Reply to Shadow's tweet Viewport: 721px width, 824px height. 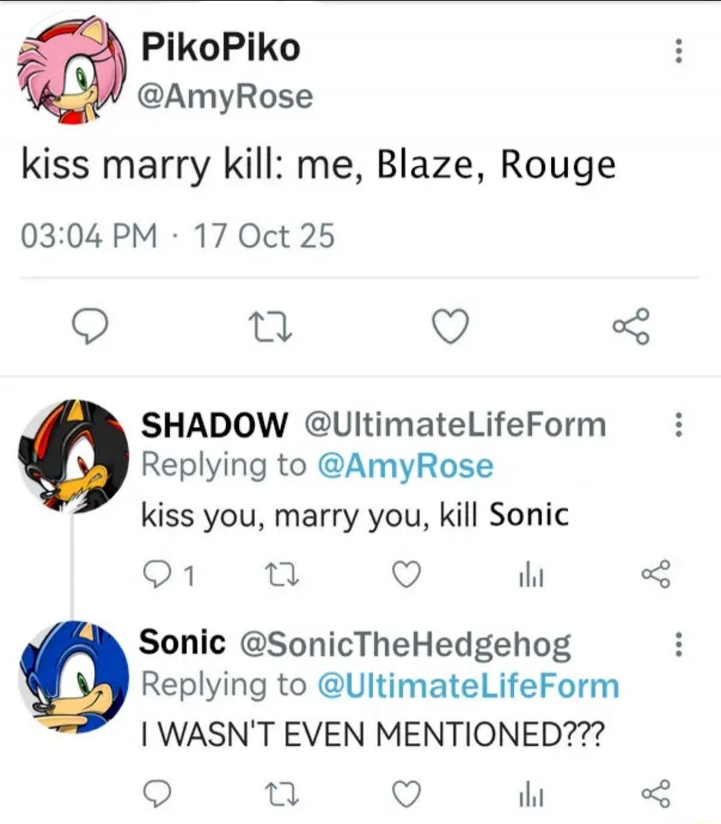[158, 575]
